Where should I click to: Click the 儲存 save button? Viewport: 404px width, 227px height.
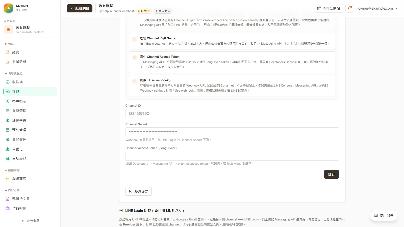[331, 174]
